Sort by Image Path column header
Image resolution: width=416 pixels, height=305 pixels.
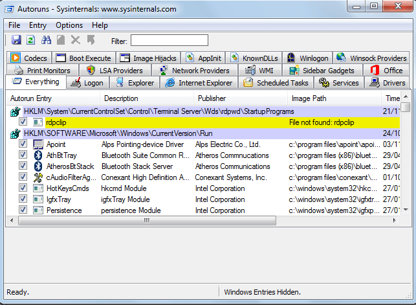334,98
